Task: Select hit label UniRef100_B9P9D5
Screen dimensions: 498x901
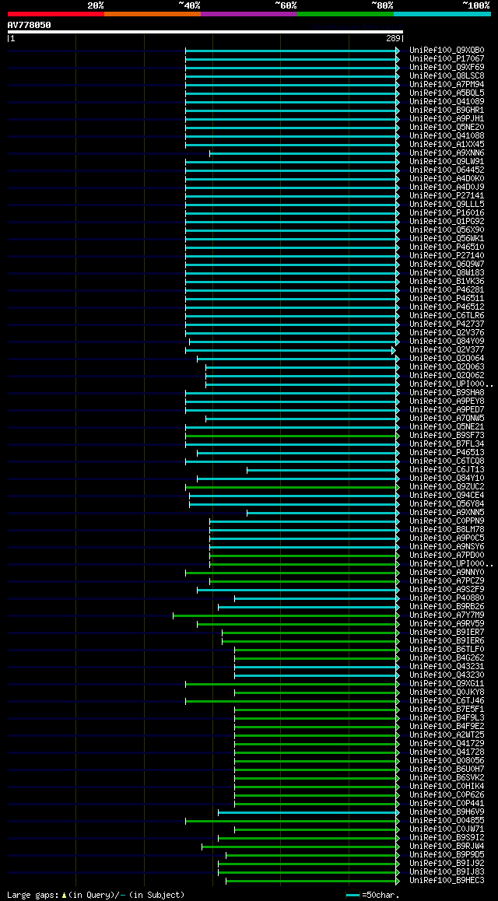Action: (x=447, y=855)
